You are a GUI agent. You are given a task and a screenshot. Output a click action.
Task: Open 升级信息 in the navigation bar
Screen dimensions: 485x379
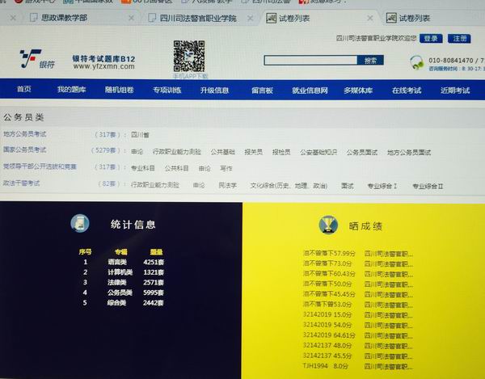(x=214, y=91)
